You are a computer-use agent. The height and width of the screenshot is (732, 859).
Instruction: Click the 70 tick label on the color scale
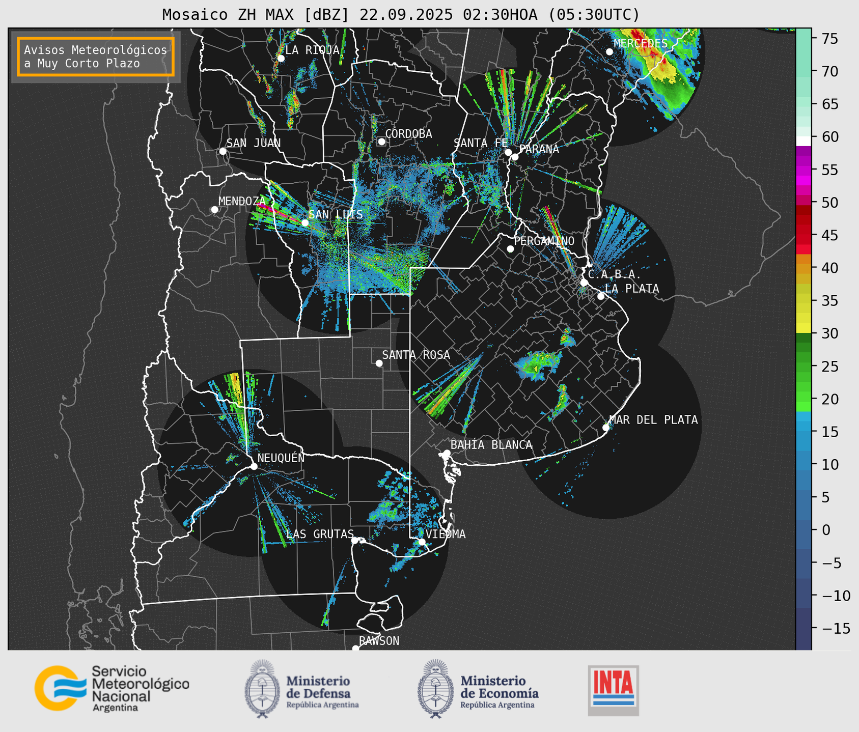[x=830, y=71]
